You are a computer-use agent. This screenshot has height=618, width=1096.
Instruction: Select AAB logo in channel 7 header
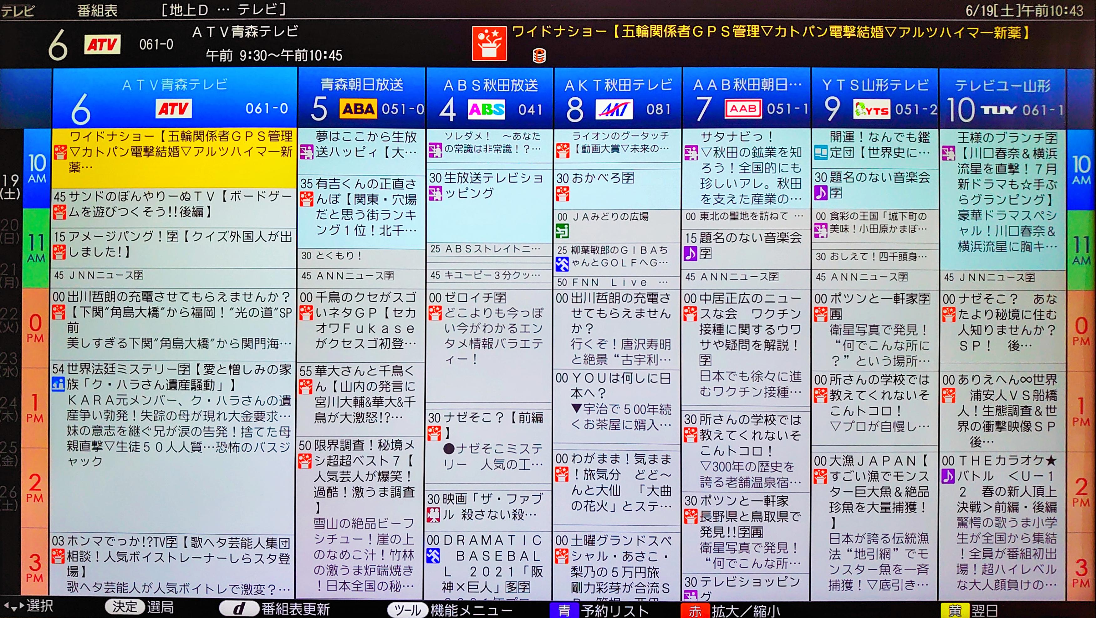click(x=743, y=110)
